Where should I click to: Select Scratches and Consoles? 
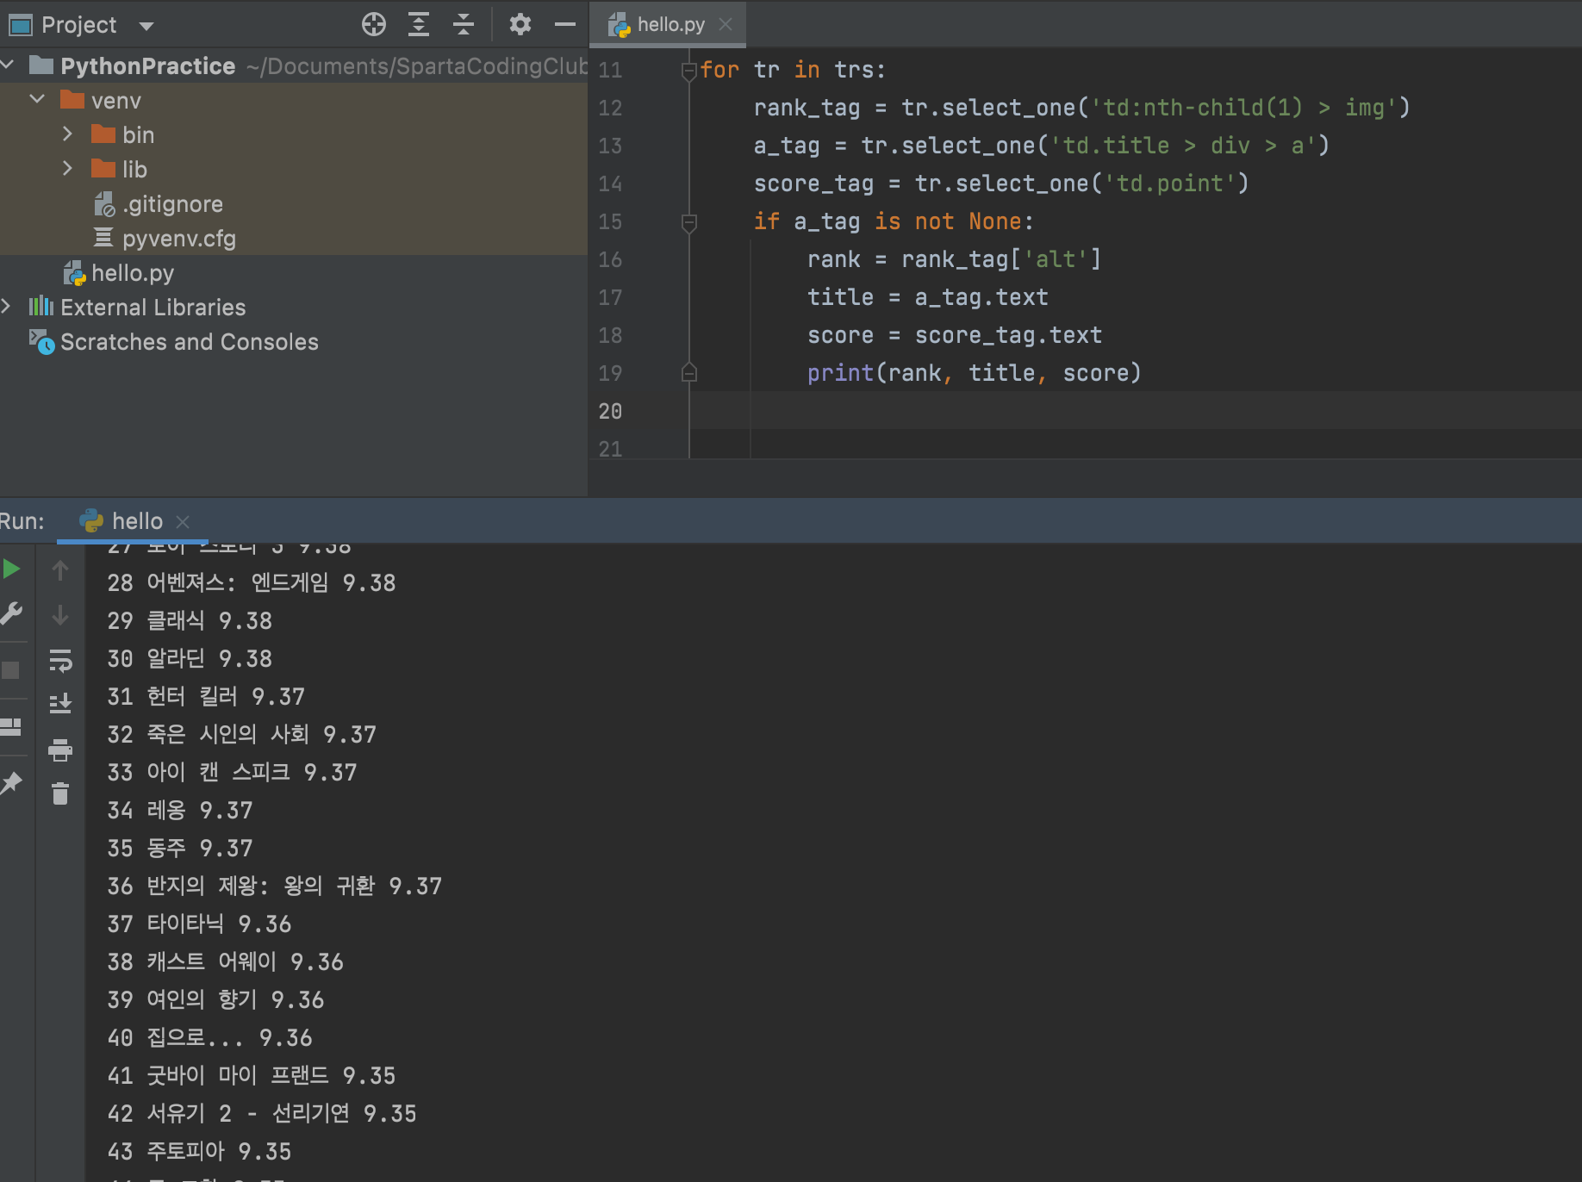(x=190, y=342)
